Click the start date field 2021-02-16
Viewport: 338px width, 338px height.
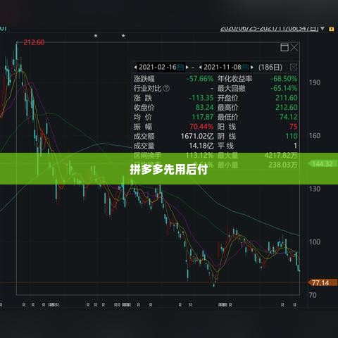click(x=157, y=67)
